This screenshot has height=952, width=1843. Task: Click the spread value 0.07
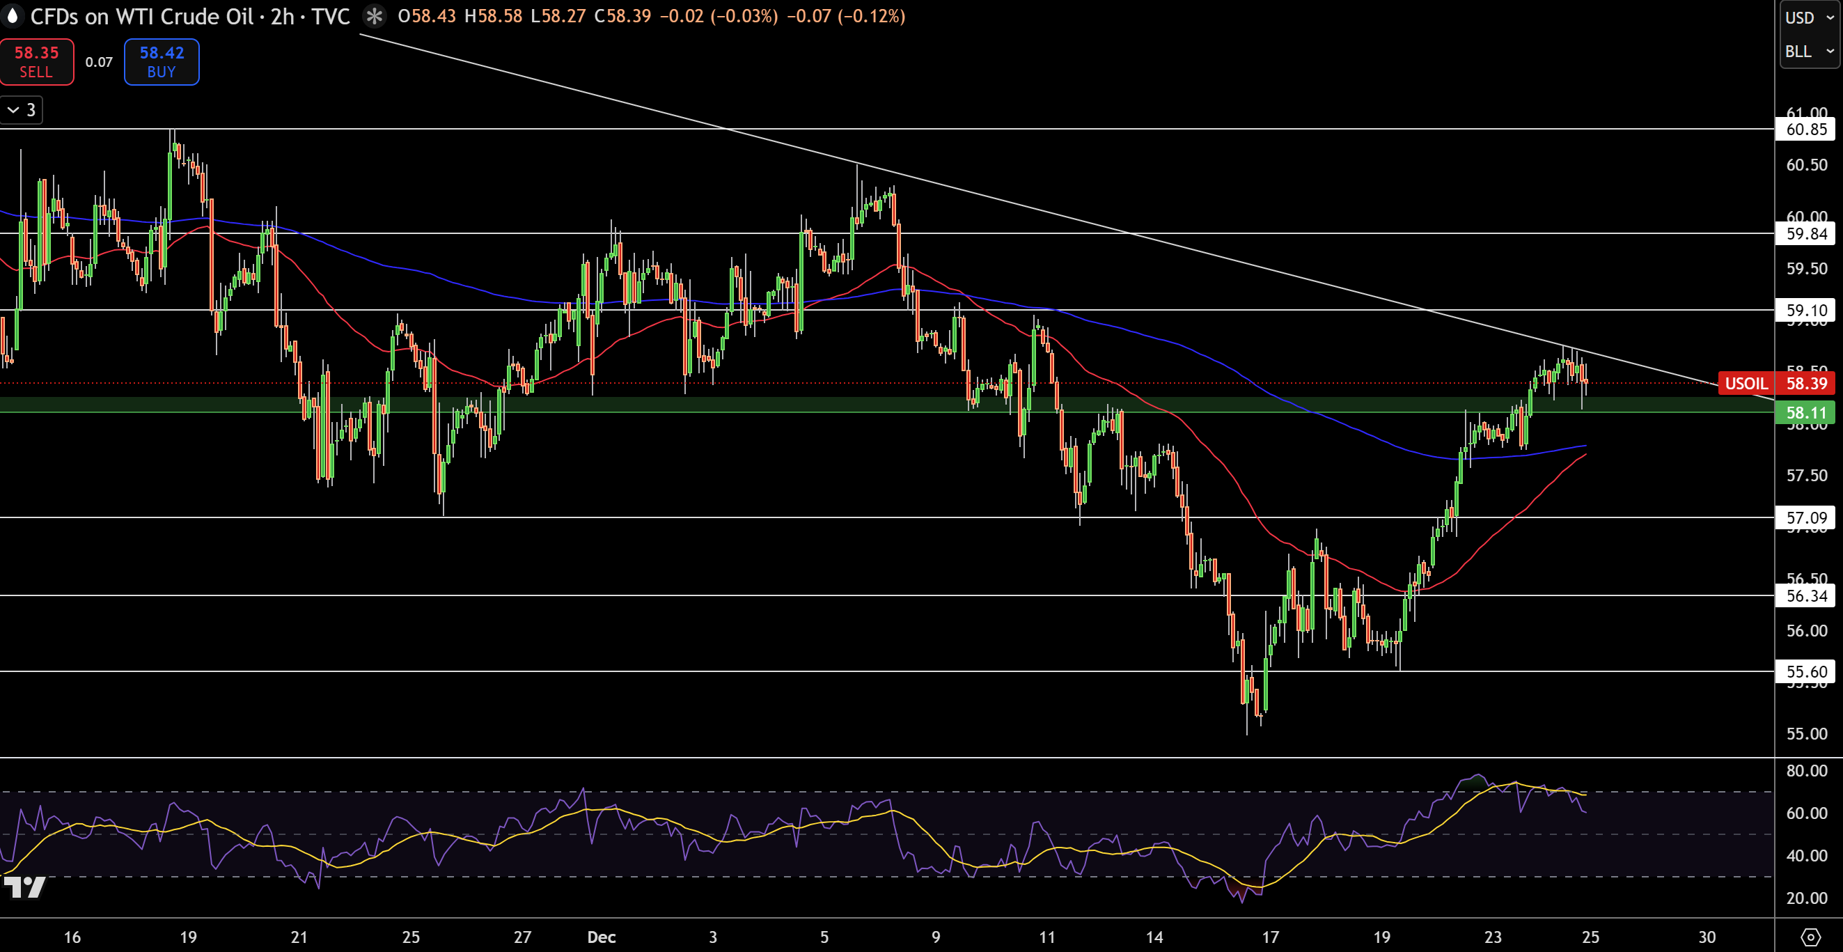pos(99,62)
